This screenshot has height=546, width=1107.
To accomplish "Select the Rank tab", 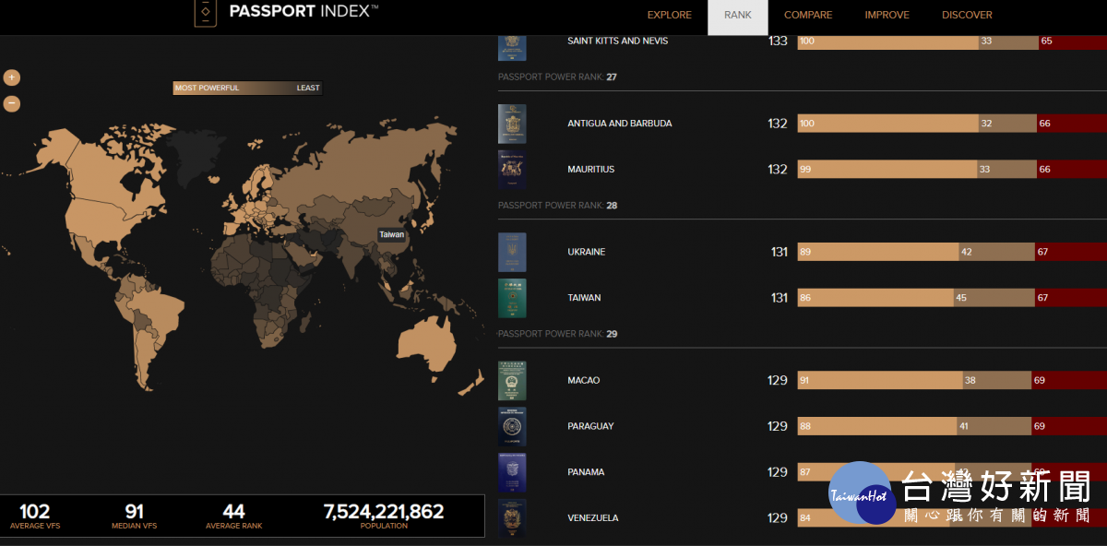I will [738, 16].
